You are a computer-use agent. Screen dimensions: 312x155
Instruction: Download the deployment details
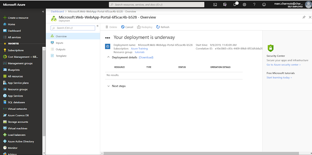[146, 57]
